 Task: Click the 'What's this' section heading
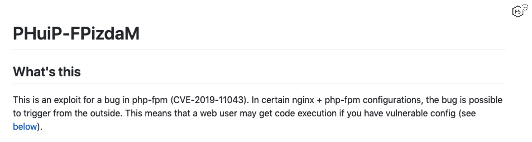point(47,72)
